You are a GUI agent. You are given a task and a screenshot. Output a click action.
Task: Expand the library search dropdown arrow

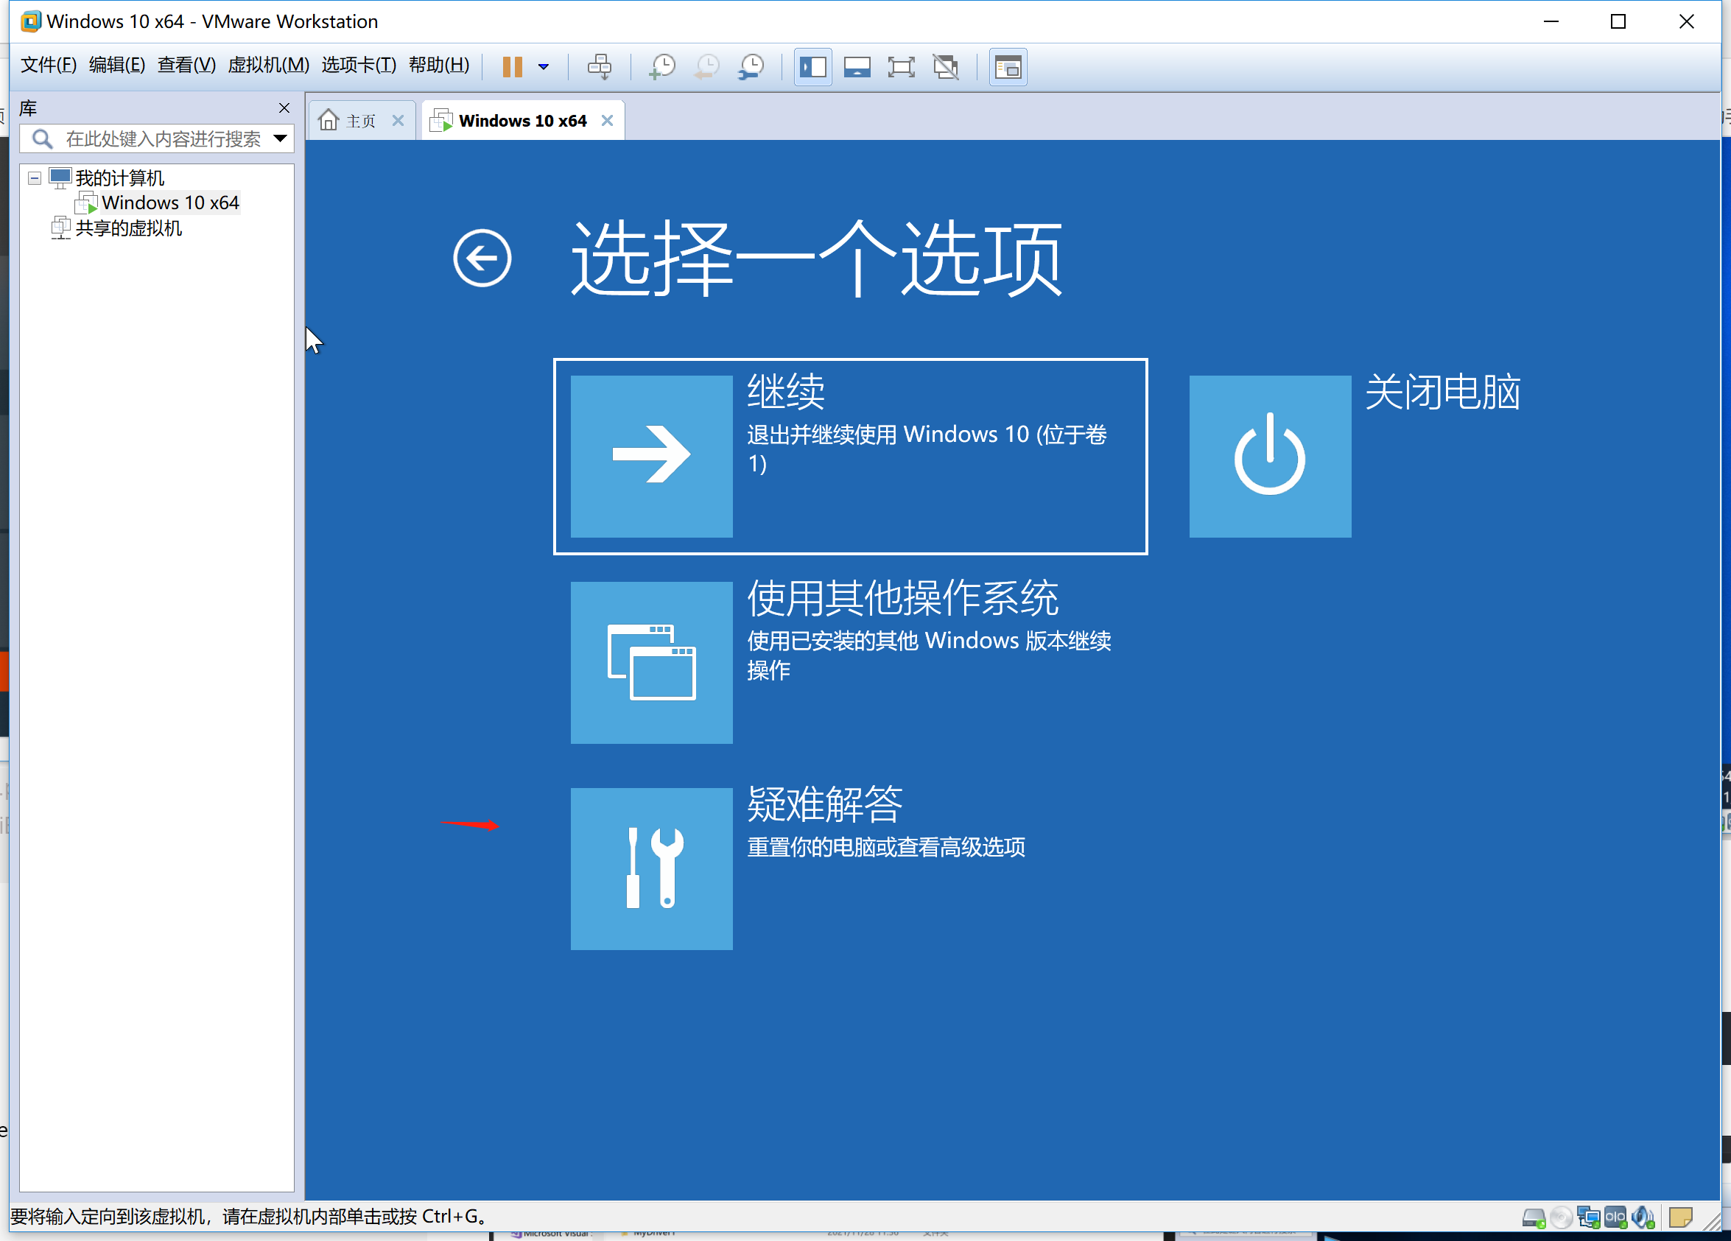click(x=280, y=138)
